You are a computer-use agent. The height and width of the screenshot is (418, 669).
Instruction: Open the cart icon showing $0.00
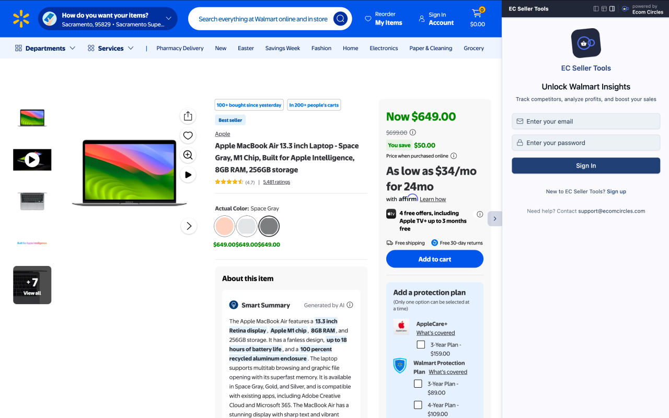coord(477,18)
